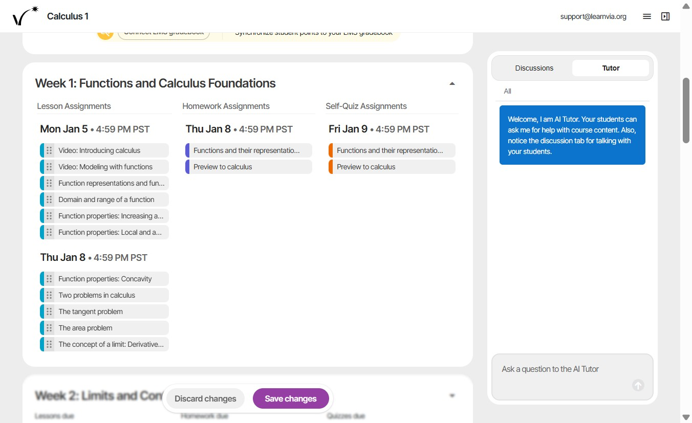
Task: Click the Learnvia logo icon
Action: [x=26, y=16]
